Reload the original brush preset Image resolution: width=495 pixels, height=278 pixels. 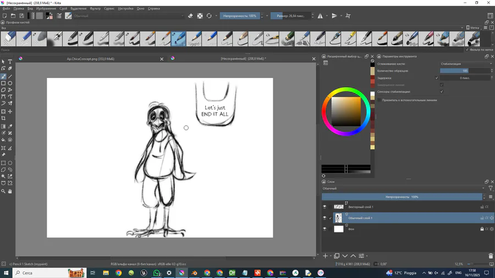209,16
